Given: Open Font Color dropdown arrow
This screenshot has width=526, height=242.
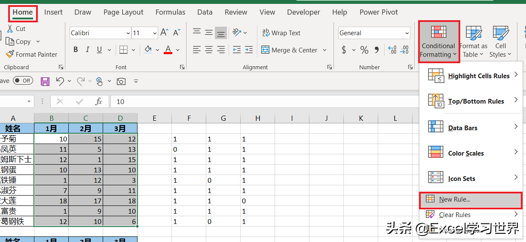Looking at the screenshot, I should tap(177, 50).
